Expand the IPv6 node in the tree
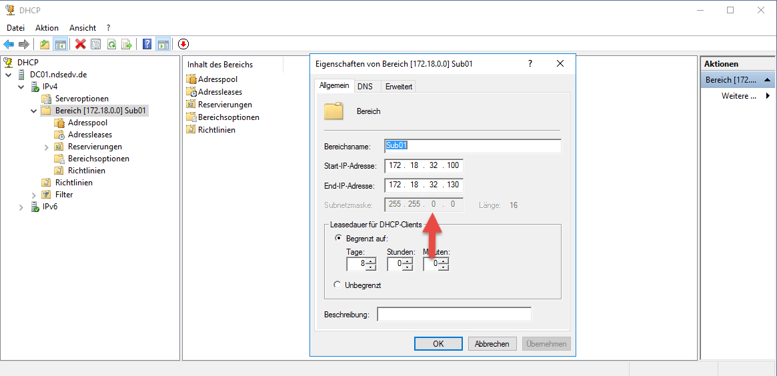 click(x=22, y=207)
